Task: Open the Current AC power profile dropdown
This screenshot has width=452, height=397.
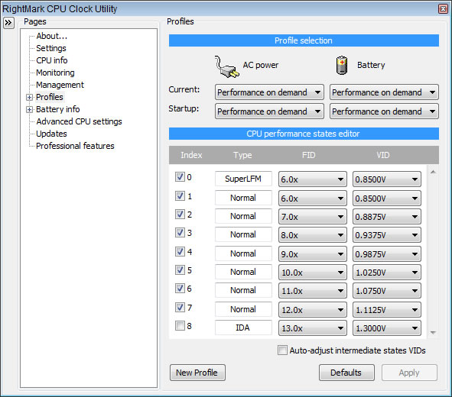Action: click(269, 92)
